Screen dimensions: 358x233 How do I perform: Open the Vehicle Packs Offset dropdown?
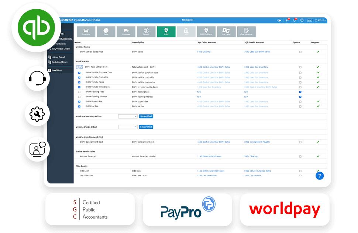tap(128, 127)
